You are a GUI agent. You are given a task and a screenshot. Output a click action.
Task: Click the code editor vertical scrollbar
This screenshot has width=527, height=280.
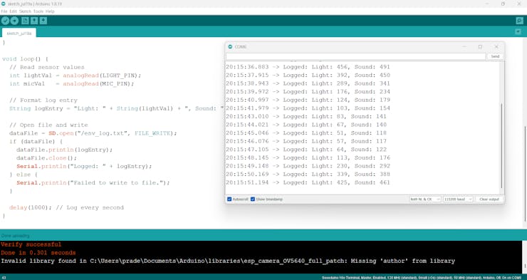[x=525, y=174]
